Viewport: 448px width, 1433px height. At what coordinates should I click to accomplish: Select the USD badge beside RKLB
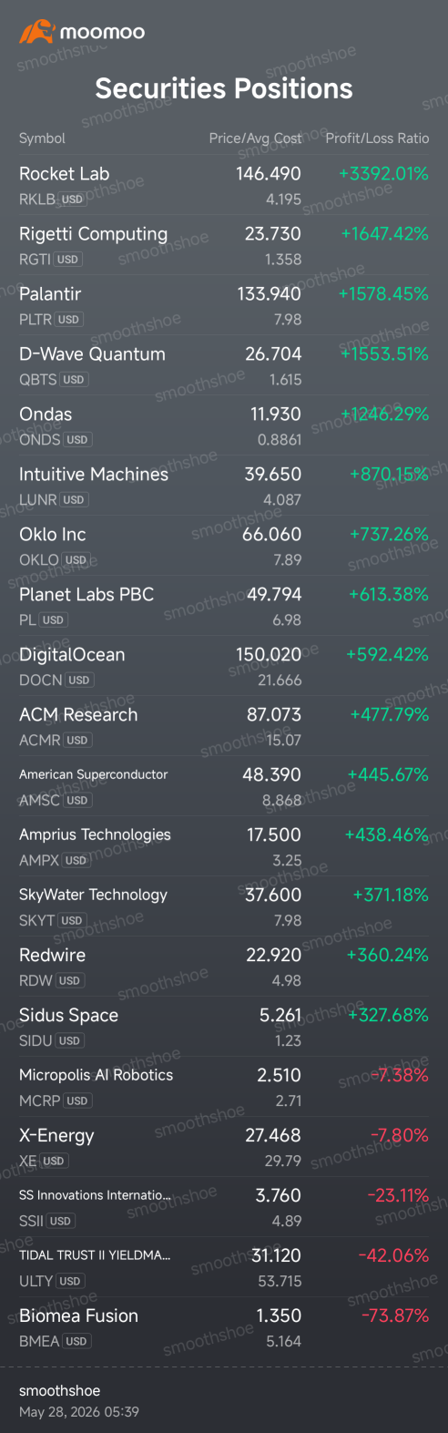[72, 200]
